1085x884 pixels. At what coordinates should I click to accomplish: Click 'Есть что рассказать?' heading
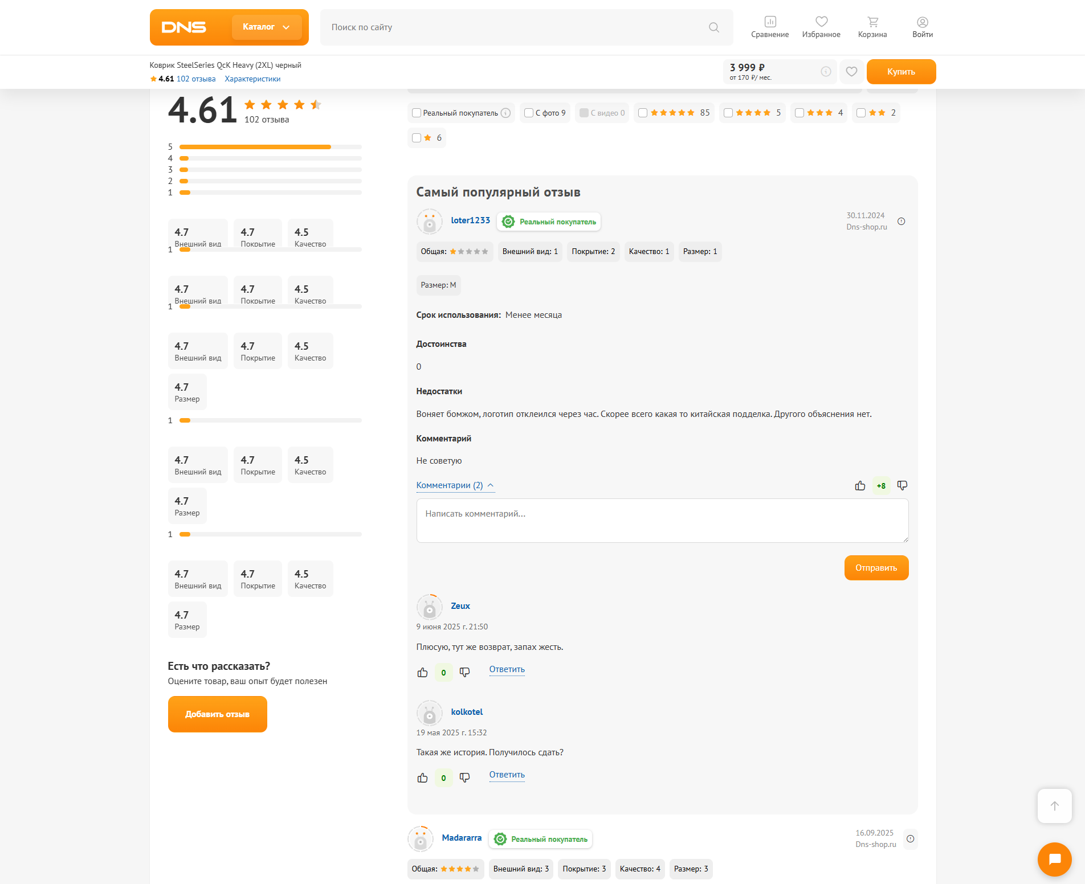219,666
